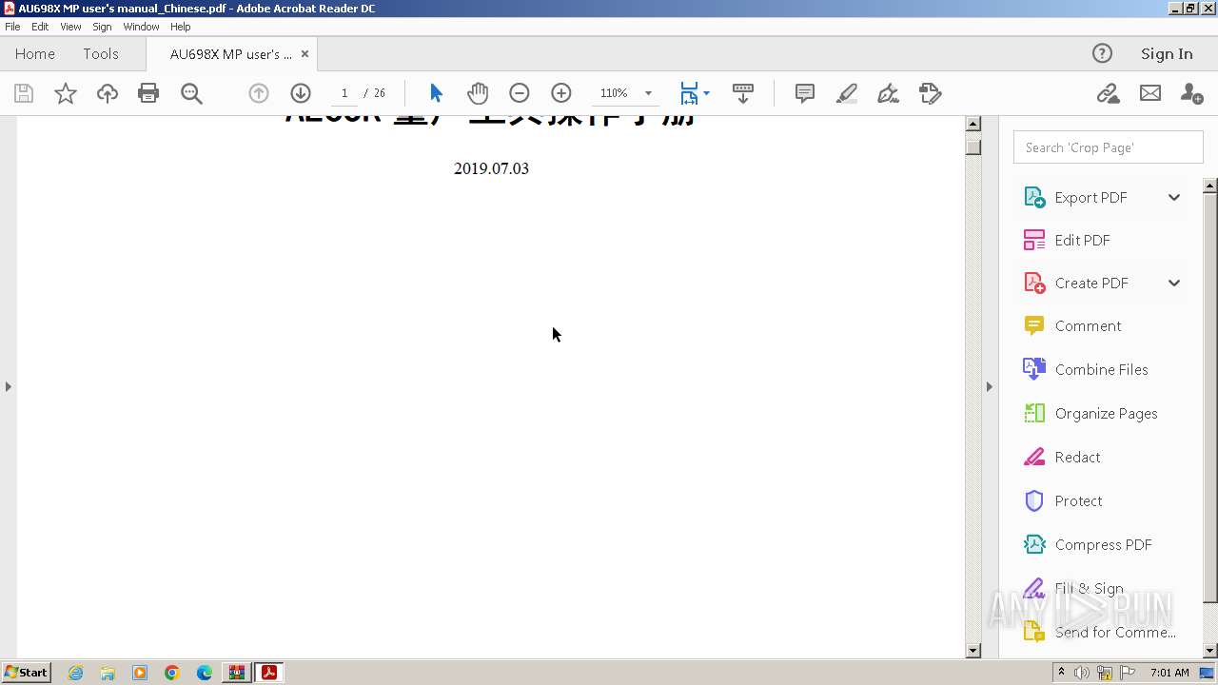Open the View menu
This screenshot has height=685, width=1218.
point(70,27)
